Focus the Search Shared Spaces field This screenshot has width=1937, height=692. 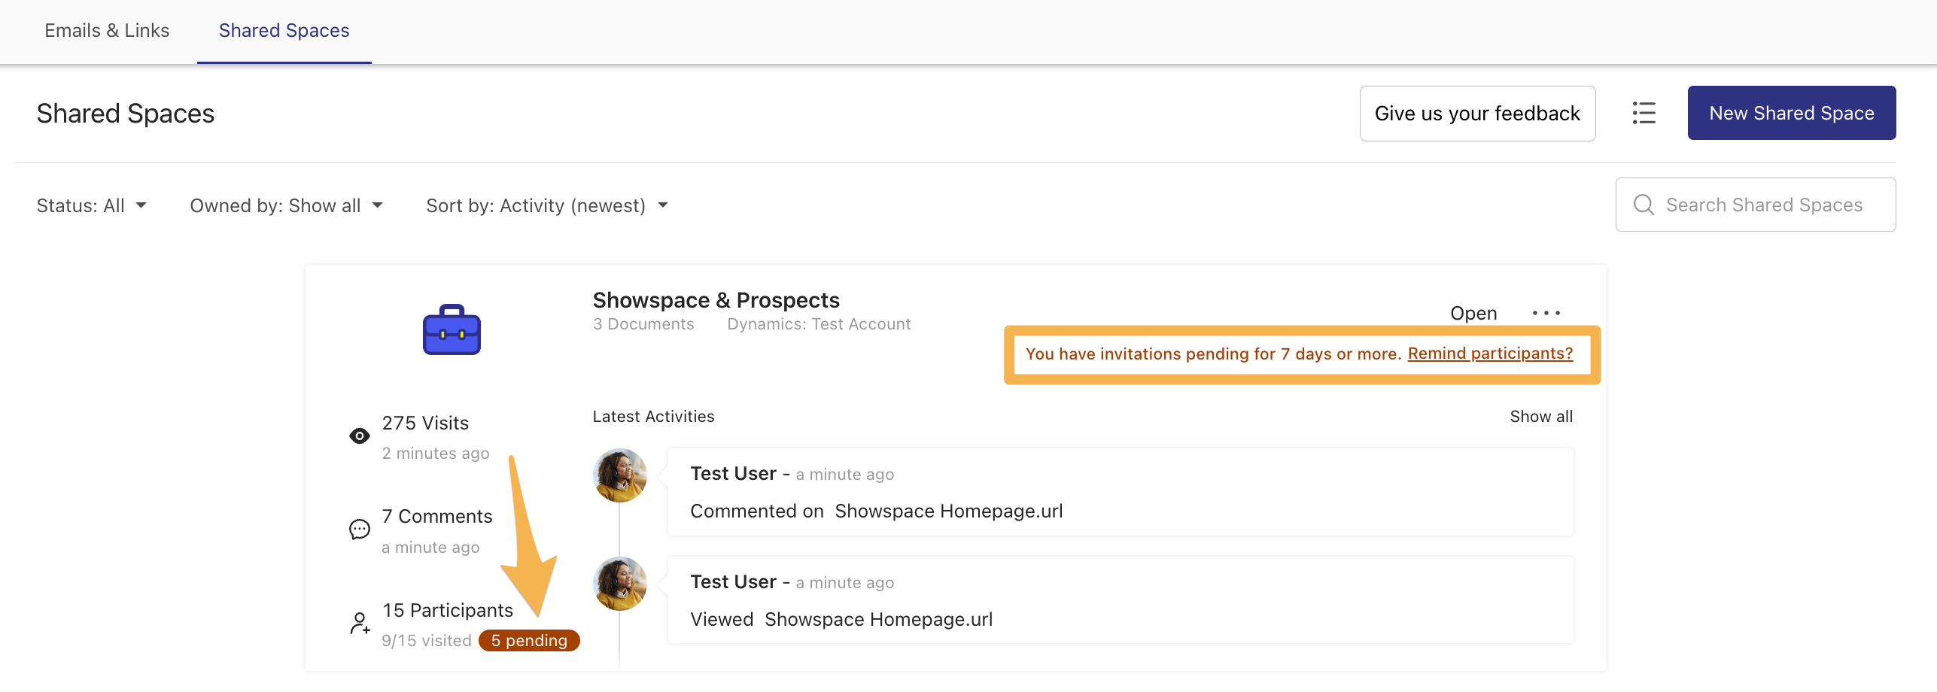click(x=1764, y=205)
